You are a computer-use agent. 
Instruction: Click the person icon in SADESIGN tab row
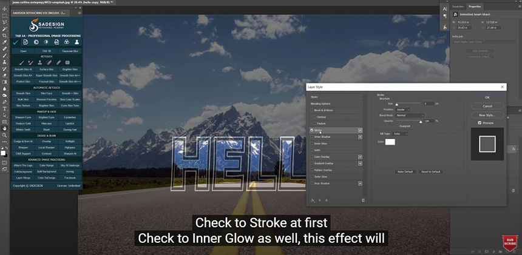tap(77, 42)
